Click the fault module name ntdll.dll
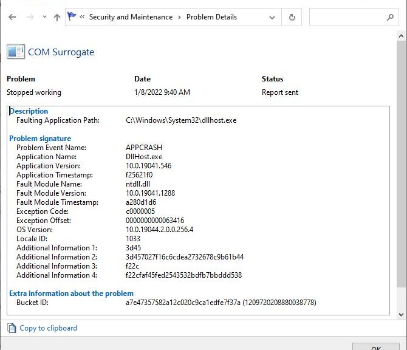 pos(138,184)
